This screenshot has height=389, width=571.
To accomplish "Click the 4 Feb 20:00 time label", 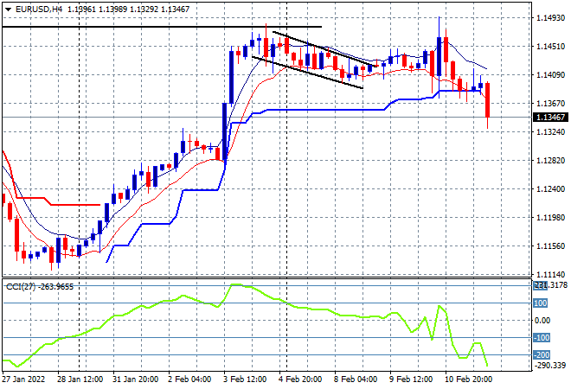I will [300, 379].
